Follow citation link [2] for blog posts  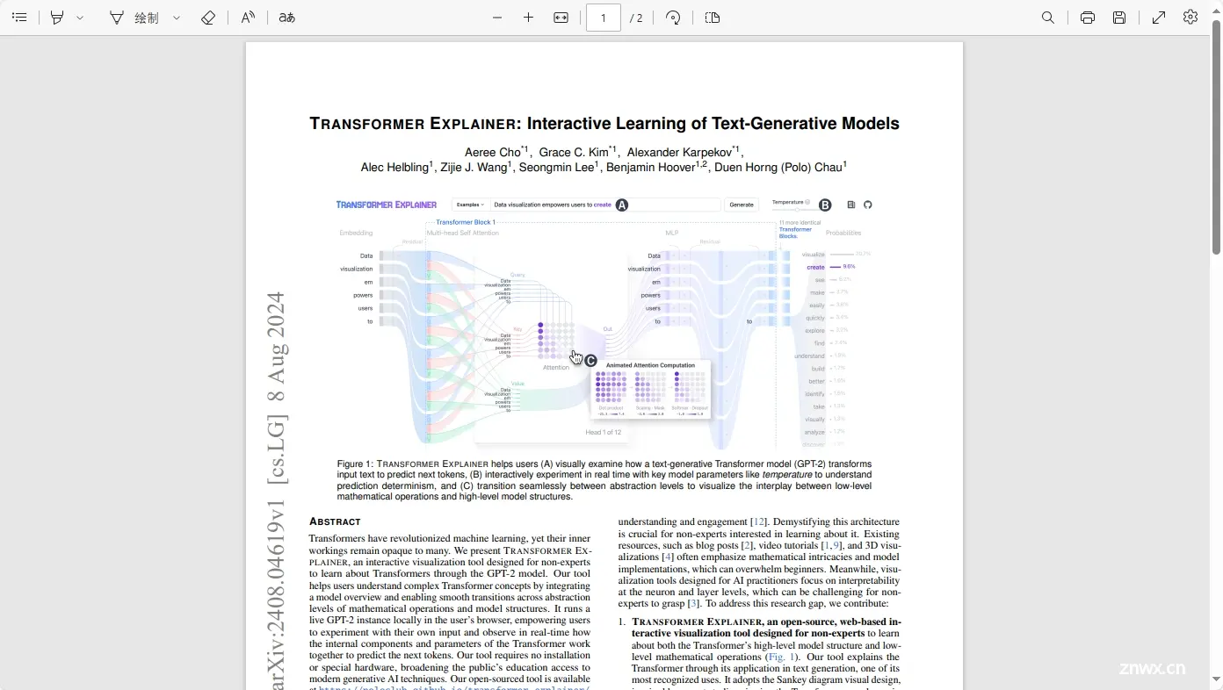pos(747,545)
